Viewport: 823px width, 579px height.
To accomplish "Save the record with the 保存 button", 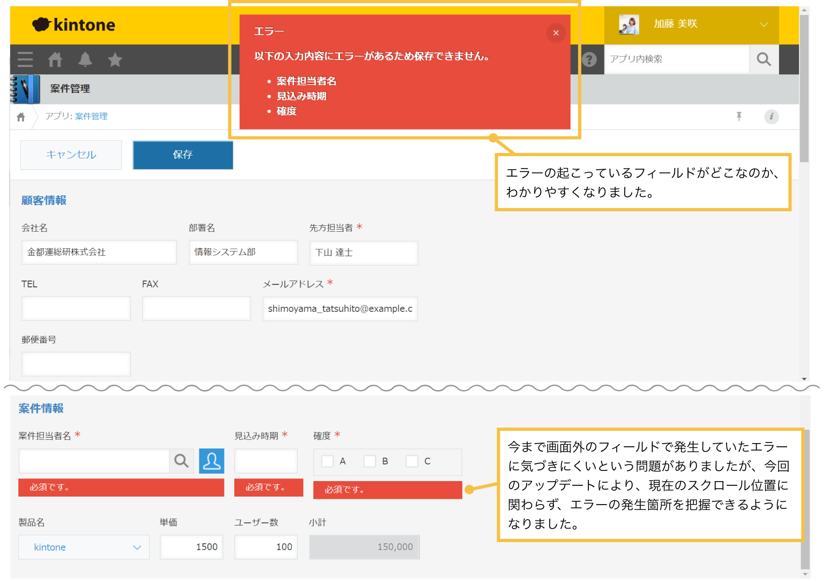I will point(183,155).
